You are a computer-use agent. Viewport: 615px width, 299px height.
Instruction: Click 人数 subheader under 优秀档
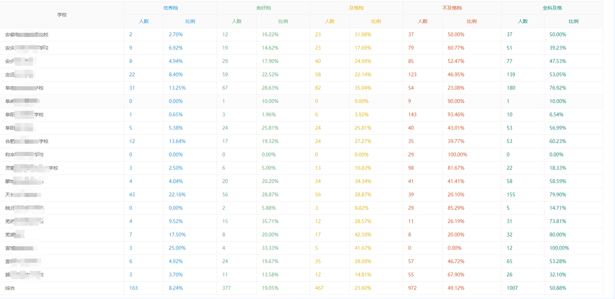click(144, 21)
